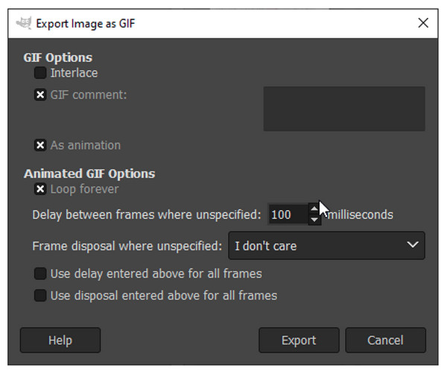The height and width of the screenshot is (371, 447).
Task: Close the Export Image as GIF dialog
Action: 423,23
